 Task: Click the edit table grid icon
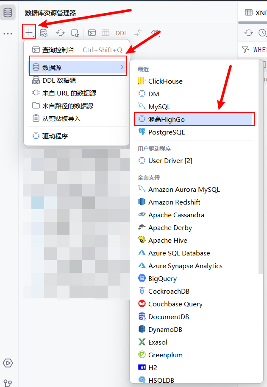point(106,33)
